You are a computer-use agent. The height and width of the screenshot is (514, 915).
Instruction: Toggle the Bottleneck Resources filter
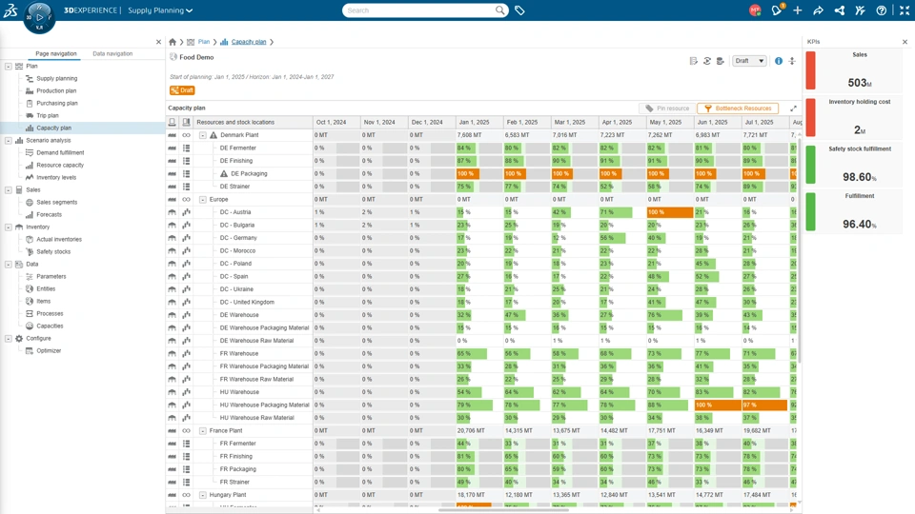click(x=738, y=109)
